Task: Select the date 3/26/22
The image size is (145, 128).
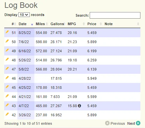Action: point(25,115)
